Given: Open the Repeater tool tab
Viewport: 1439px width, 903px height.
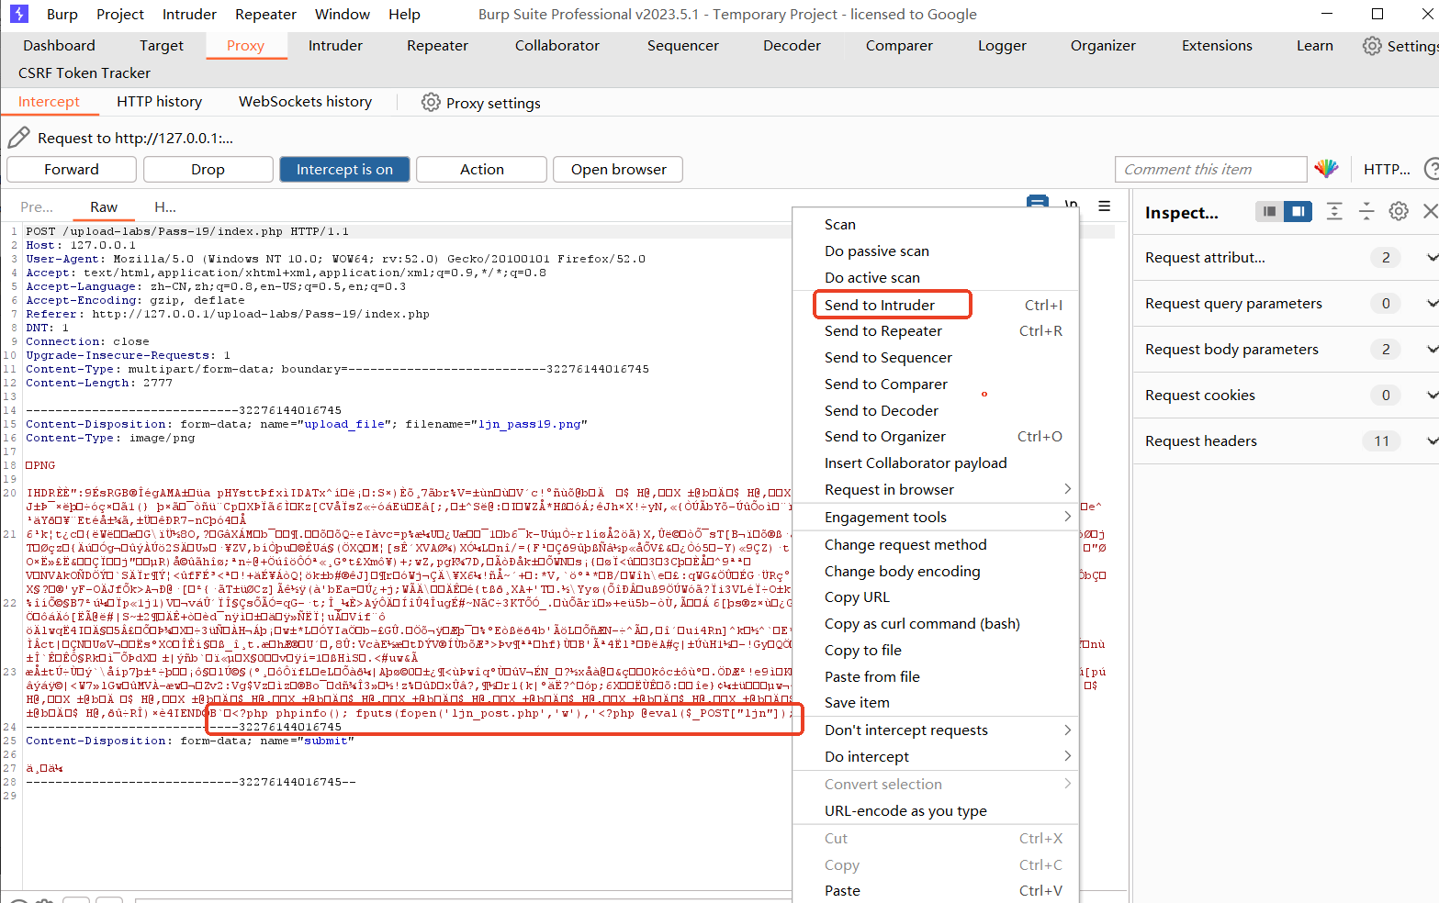Looking at the screenshot, I should 437,45.
